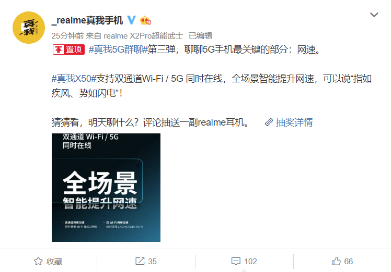Viewport: 392px width, 272px height.
Task: Open the #真我5G群聊# hashtag topic
Action: click(x=118, y=50)
